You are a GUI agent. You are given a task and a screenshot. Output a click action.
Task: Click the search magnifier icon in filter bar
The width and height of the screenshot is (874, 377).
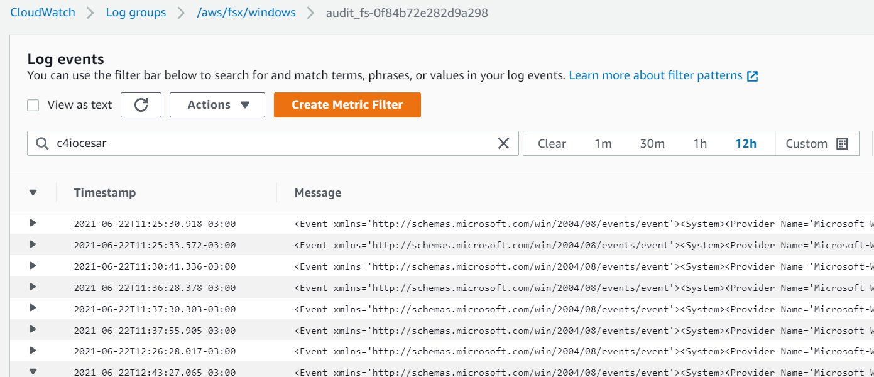tap(42, 143)
